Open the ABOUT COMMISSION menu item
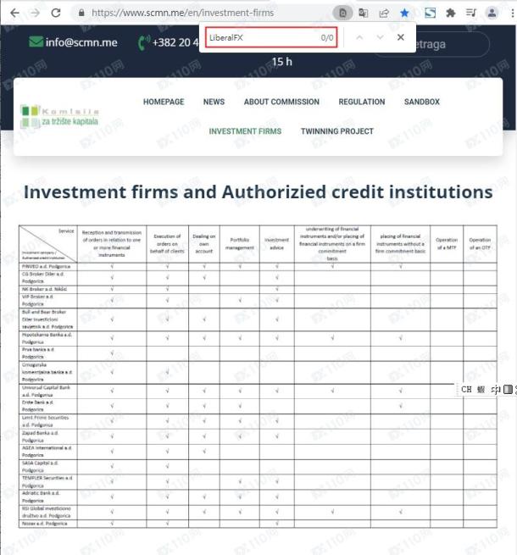 click(x=281, y=102)
